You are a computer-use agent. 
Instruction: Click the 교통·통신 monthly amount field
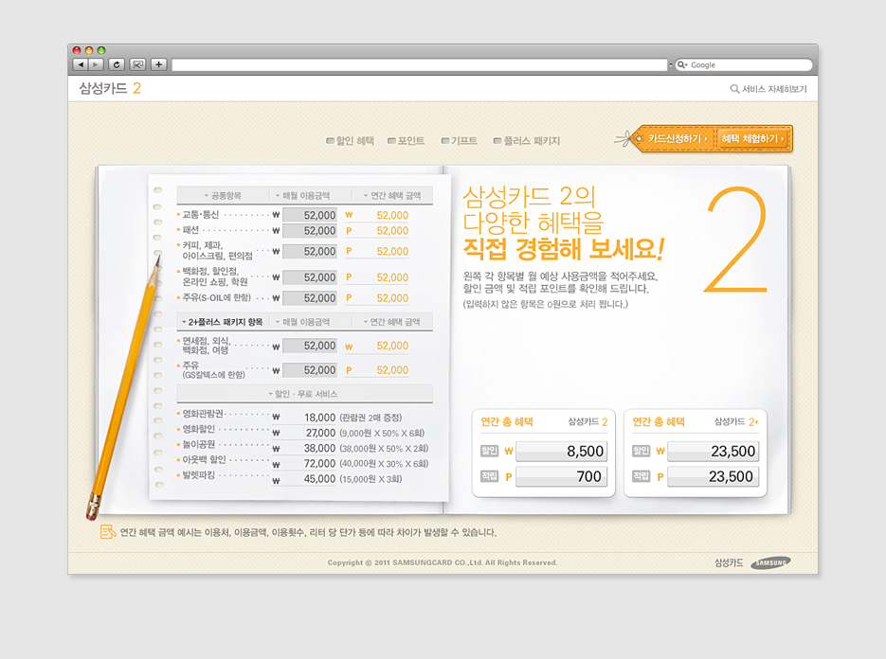click(310, 215)
